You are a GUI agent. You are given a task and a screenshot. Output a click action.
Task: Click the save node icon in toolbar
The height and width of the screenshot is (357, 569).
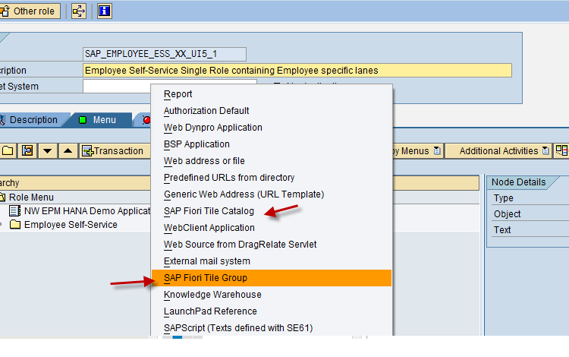(x=27, y=150)
